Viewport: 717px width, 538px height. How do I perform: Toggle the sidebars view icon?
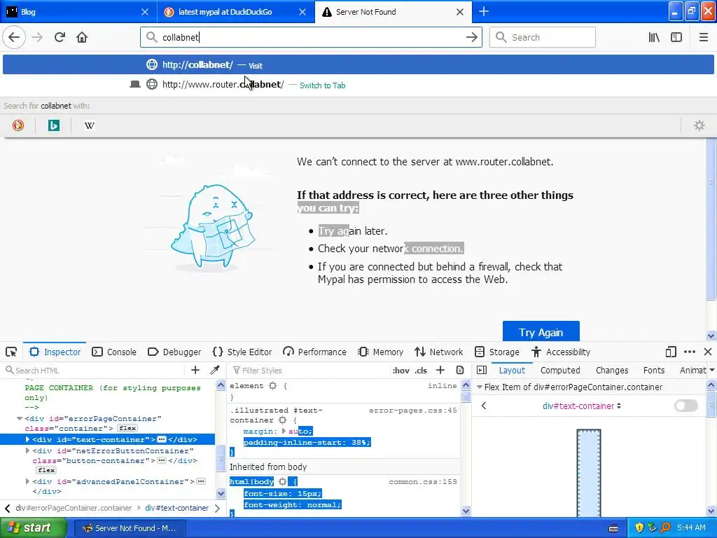pos(676,38)
